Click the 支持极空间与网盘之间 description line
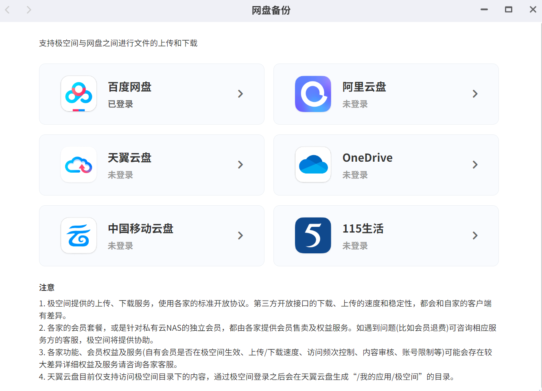Viewport: 542px width, 391px height. coord(118,43)
